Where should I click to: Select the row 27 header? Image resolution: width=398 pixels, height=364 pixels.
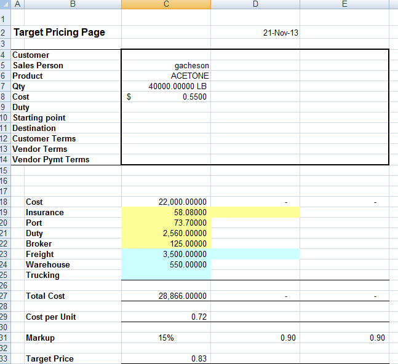[x=4, y=296]
